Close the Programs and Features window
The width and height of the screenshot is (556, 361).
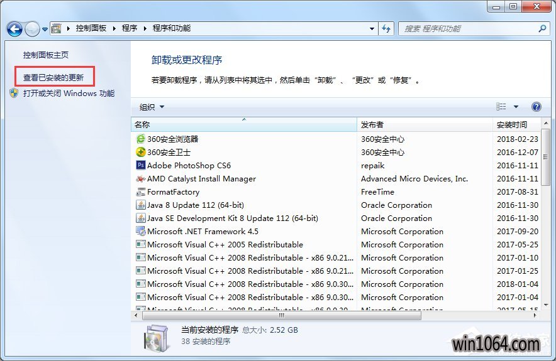point(537,6)
